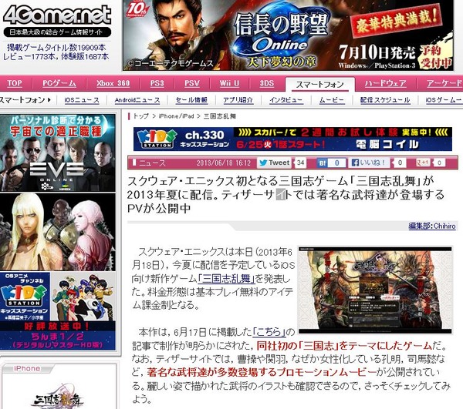The image size is (463, 409).
Task: Switch to the ハードウェア tab
Action: coord(385,83)
